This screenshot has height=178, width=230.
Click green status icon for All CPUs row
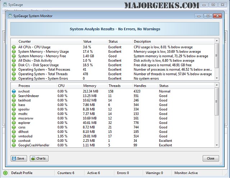click(x=14, y=47)
